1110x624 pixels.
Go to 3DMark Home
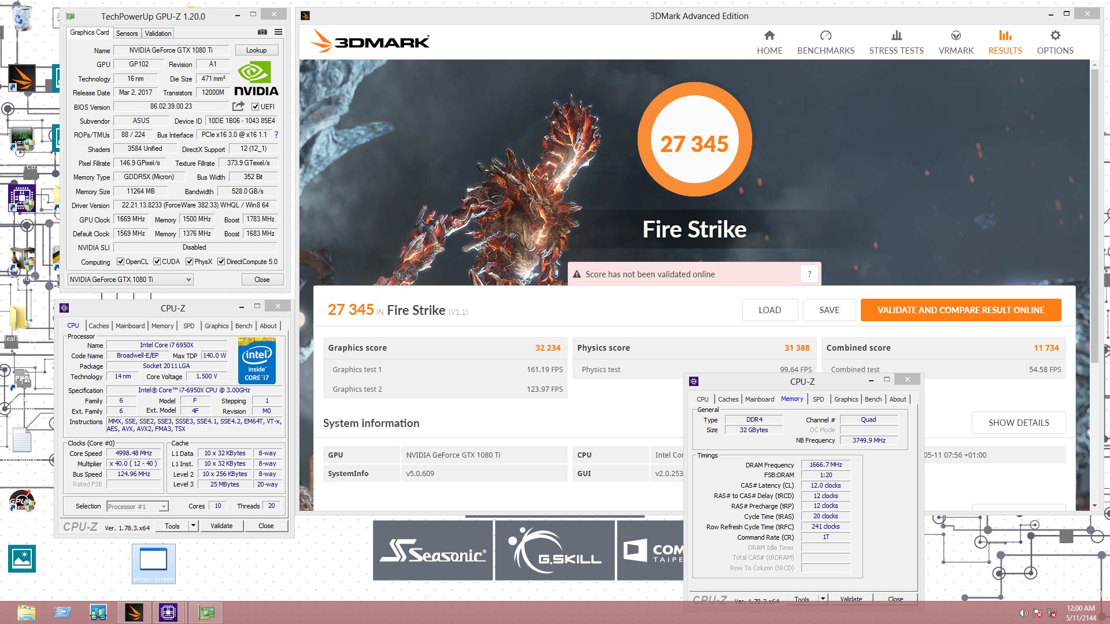pos(769,43)
